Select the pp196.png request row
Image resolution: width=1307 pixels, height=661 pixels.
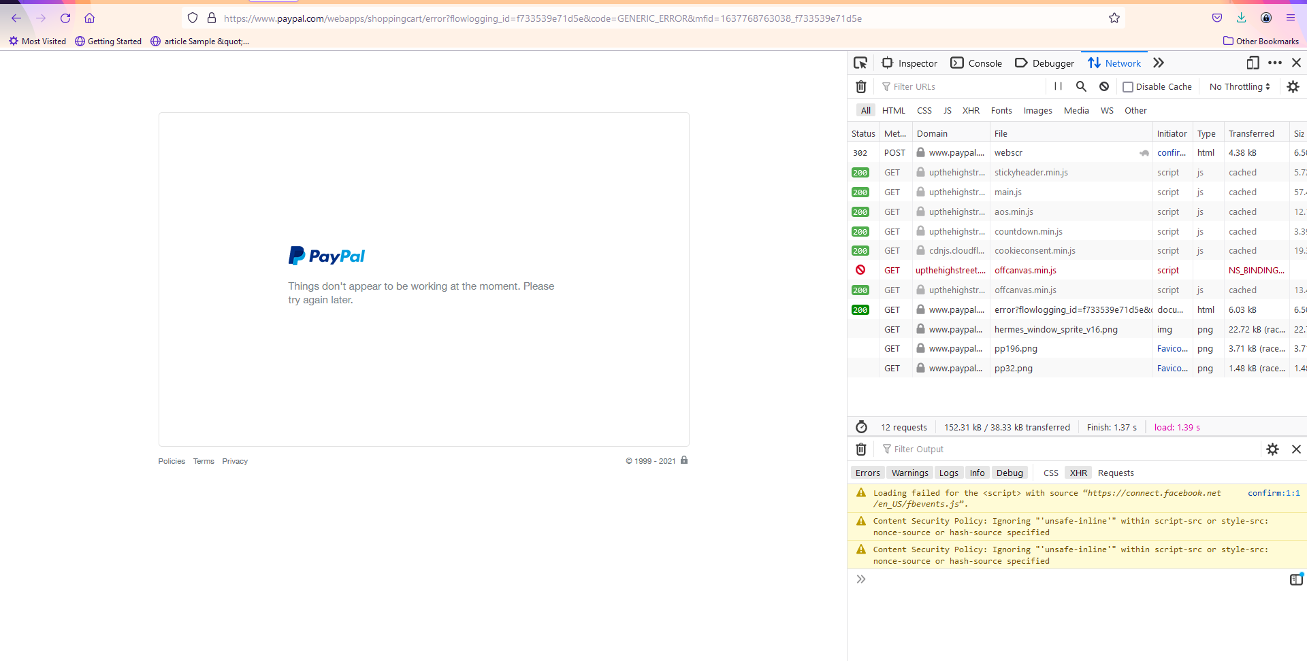point(1077,349)
